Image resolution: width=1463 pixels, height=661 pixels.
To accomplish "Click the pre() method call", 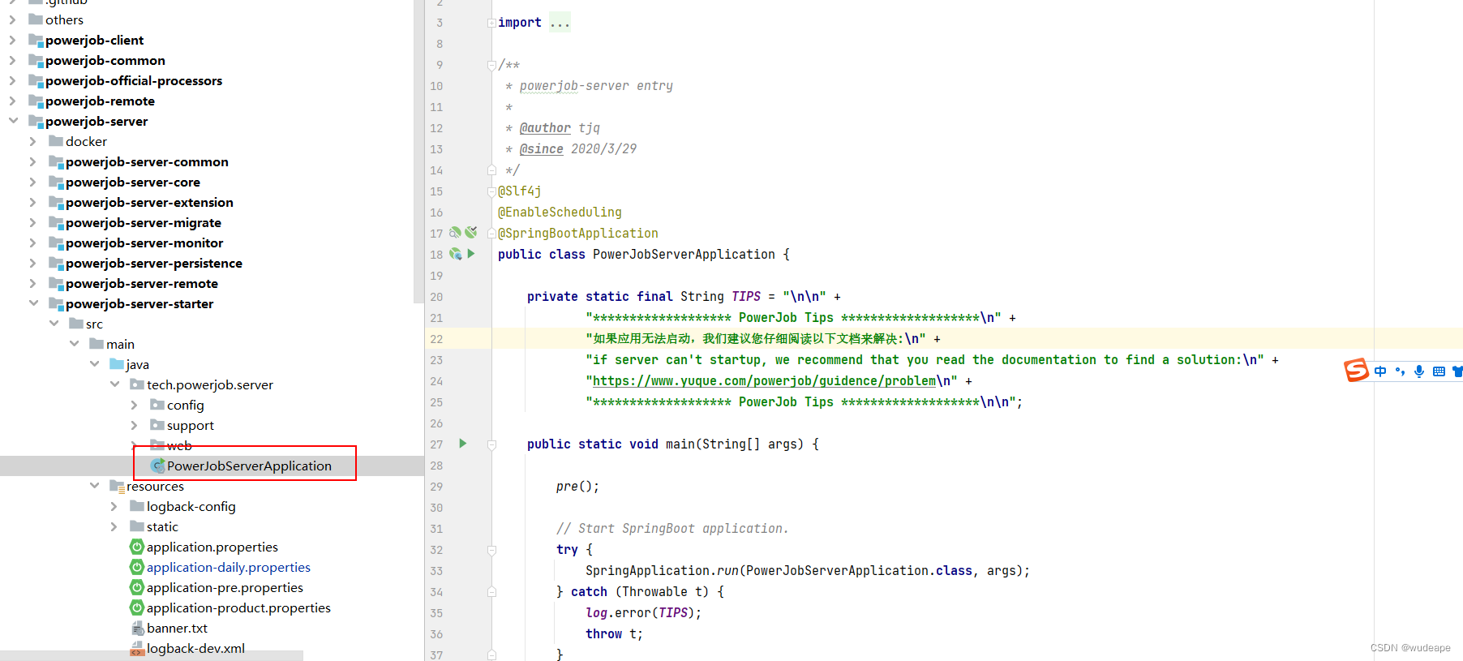I will [577, 487].
